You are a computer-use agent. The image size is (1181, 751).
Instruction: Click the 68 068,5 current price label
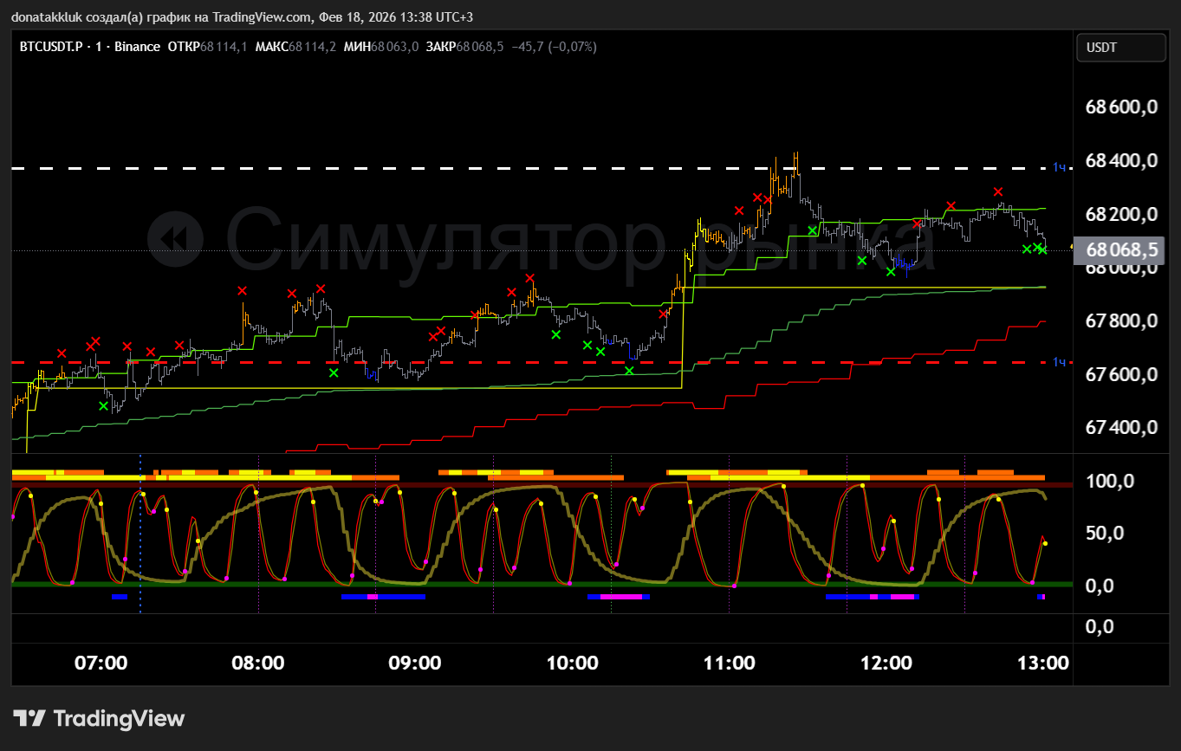coord(1121,250)
